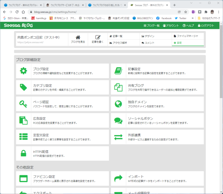Click the 独自ドメイン globe icon
Image resolution: width=223 pixels, height=194 pixels.
(x=118, y=104)
